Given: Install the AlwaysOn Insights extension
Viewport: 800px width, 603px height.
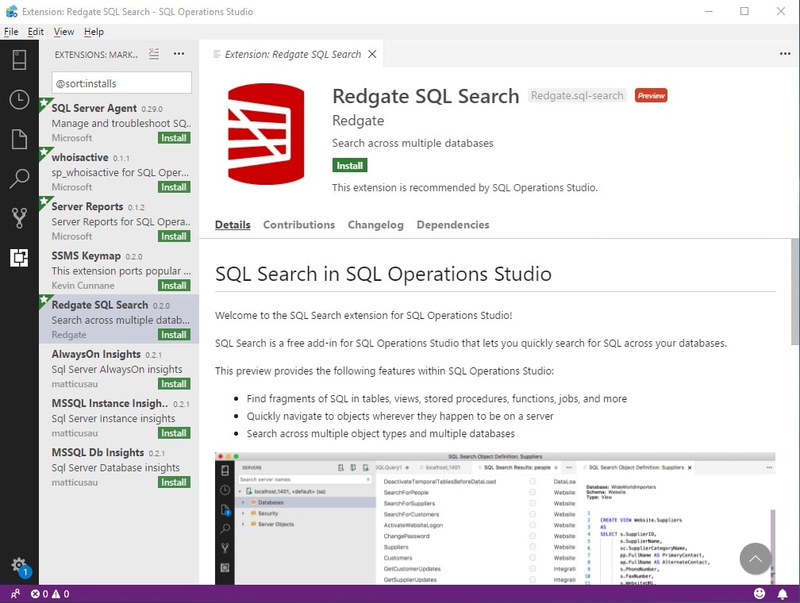Looking at the screenshot, I should [174, 384].
